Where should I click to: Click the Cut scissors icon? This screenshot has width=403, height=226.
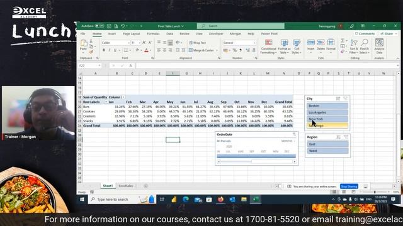(91, 41)
